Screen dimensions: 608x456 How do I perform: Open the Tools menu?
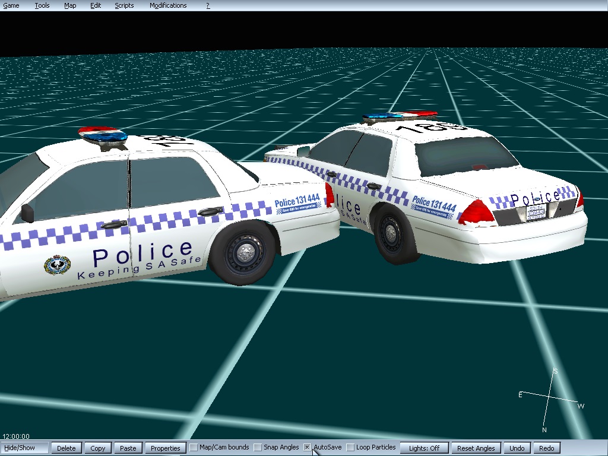click(42, 5)
